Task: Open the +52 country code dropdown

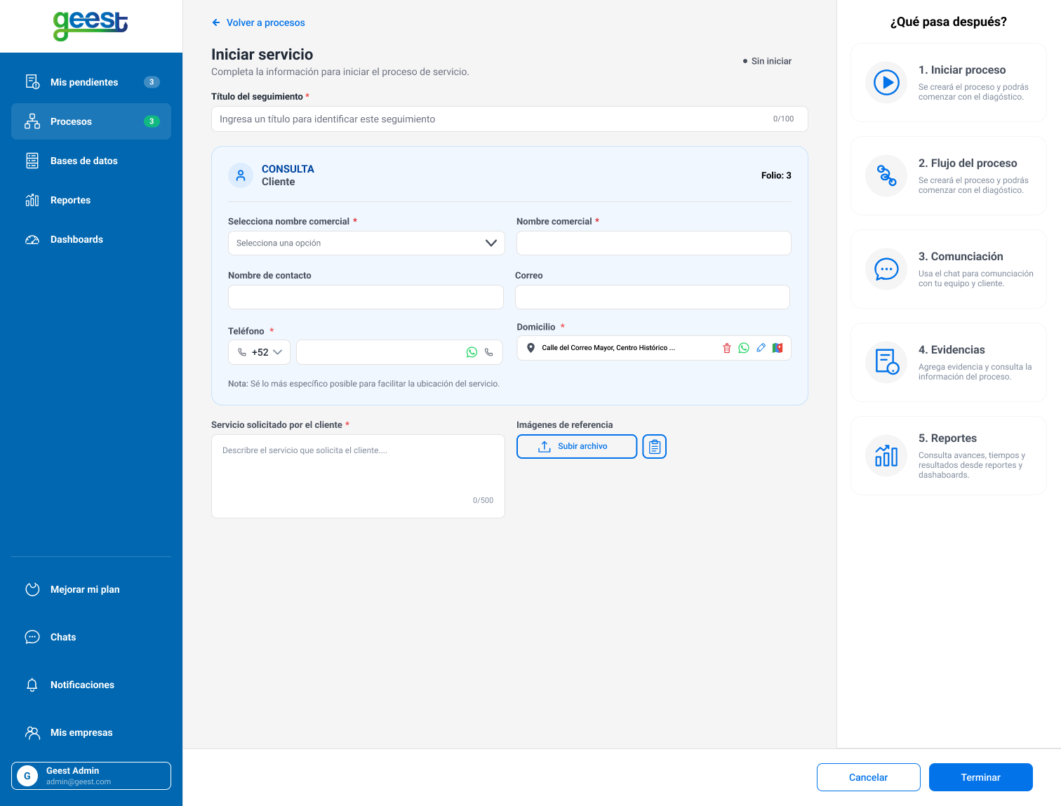Action: click(x=260, y=352)
